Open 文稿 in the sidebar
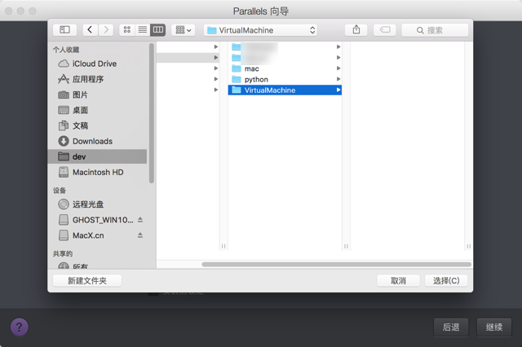522x347 pixels. click(99, 125)
